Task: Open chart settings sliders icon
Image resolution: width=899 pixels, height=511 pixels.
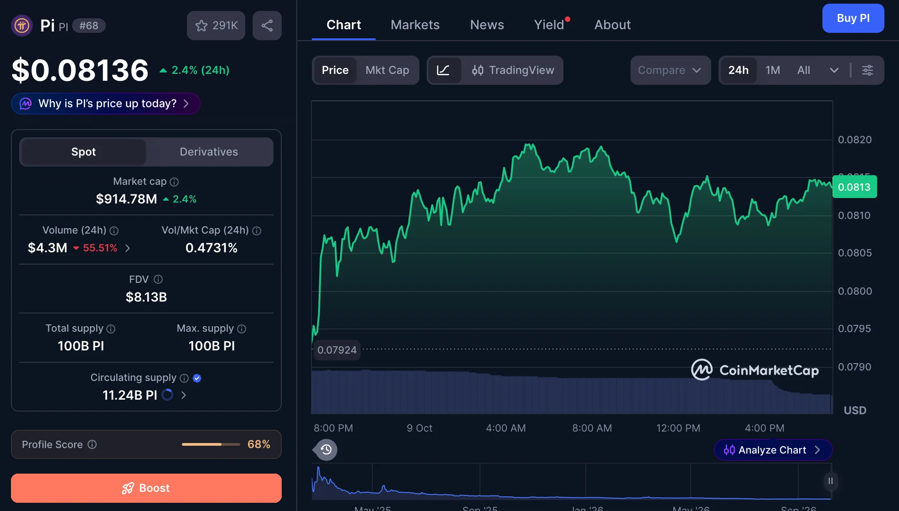Action: [868, 70]
